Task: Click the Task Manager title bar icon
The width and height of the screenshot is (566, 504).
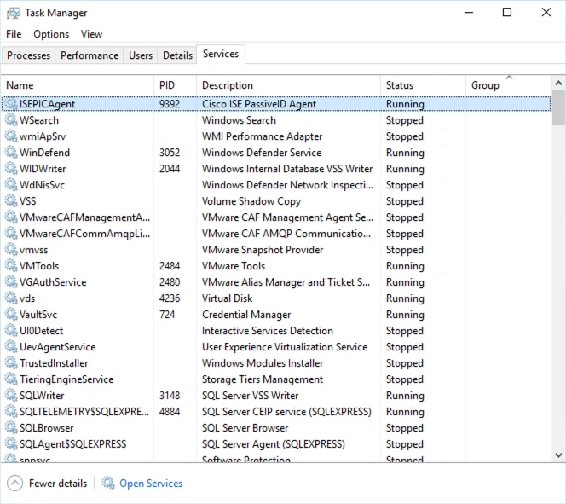Action: pos(14,13)
